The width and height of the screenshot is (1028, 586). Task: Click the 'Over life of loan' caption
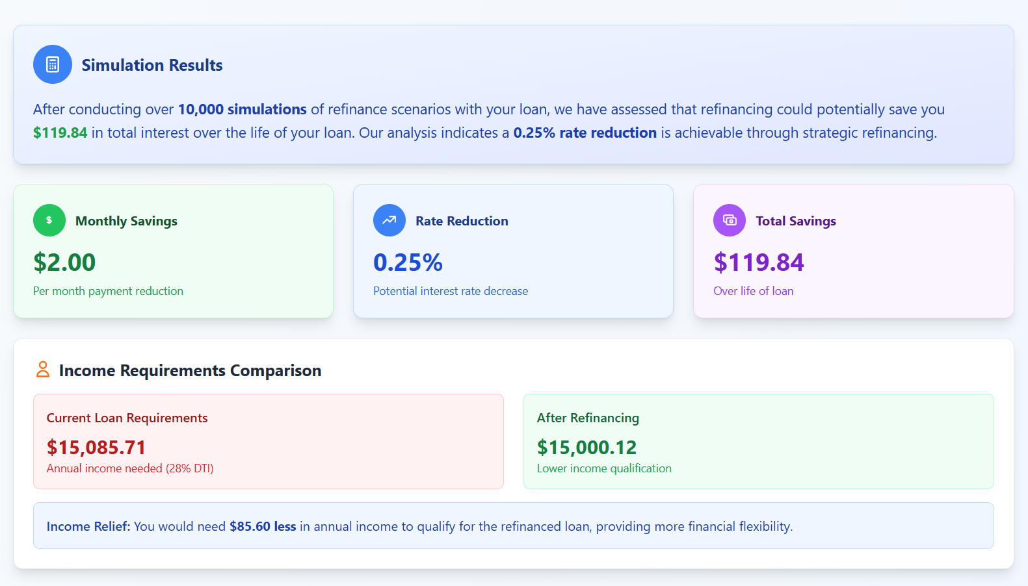point(754,291)
